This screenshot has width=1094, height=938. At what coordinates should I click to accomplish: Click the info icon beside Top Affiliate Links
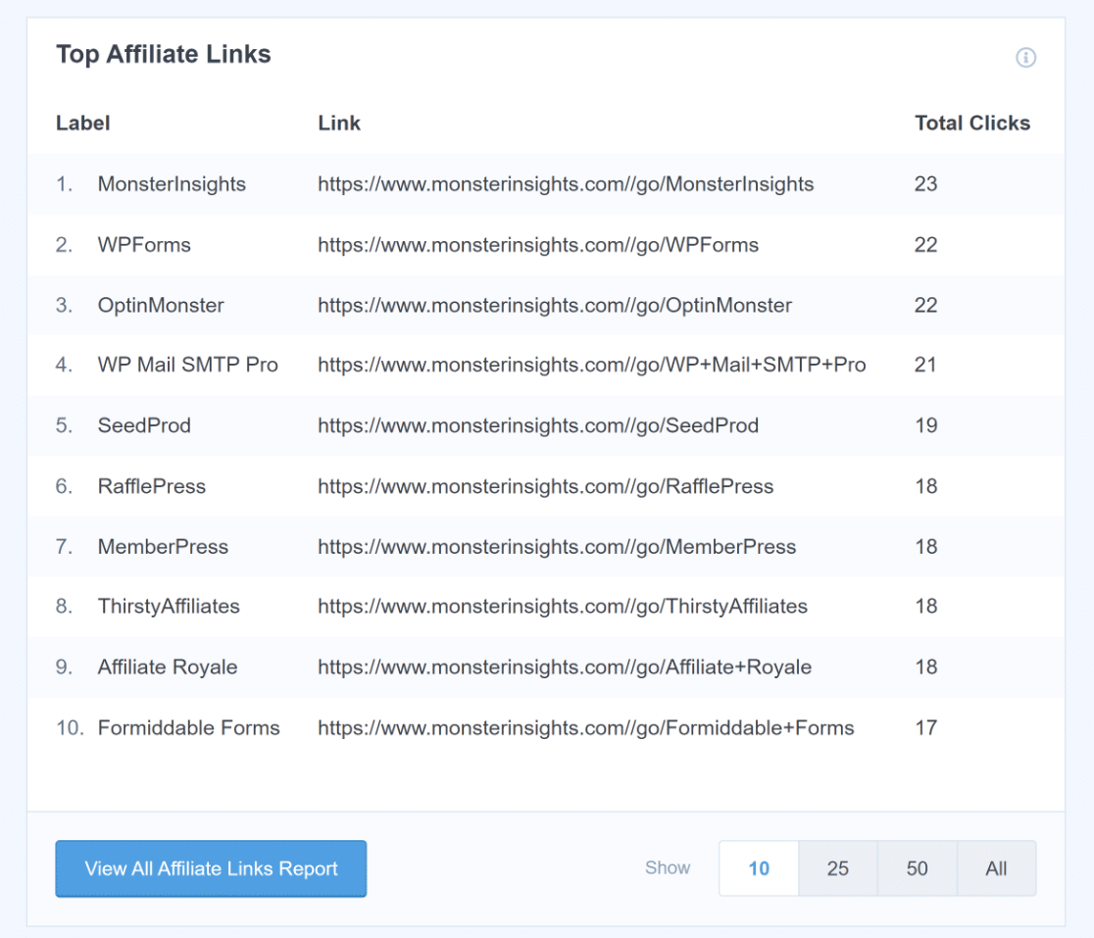coord(1025,57)
